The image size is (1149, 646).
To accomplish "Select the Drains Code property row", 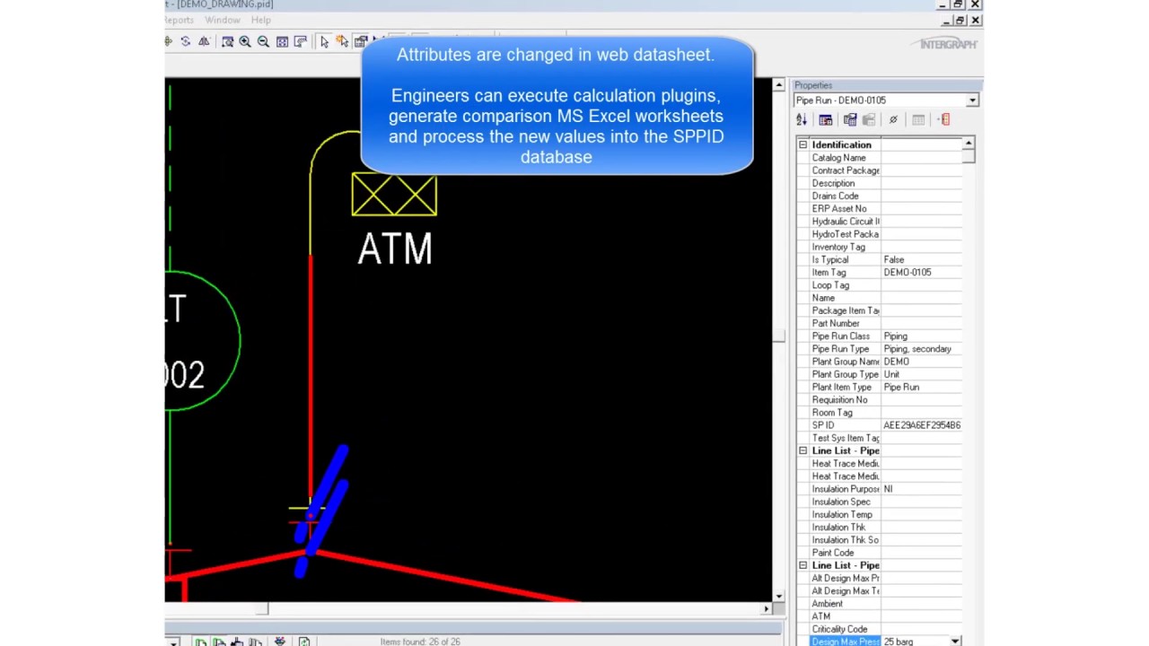I will [879, 196].
